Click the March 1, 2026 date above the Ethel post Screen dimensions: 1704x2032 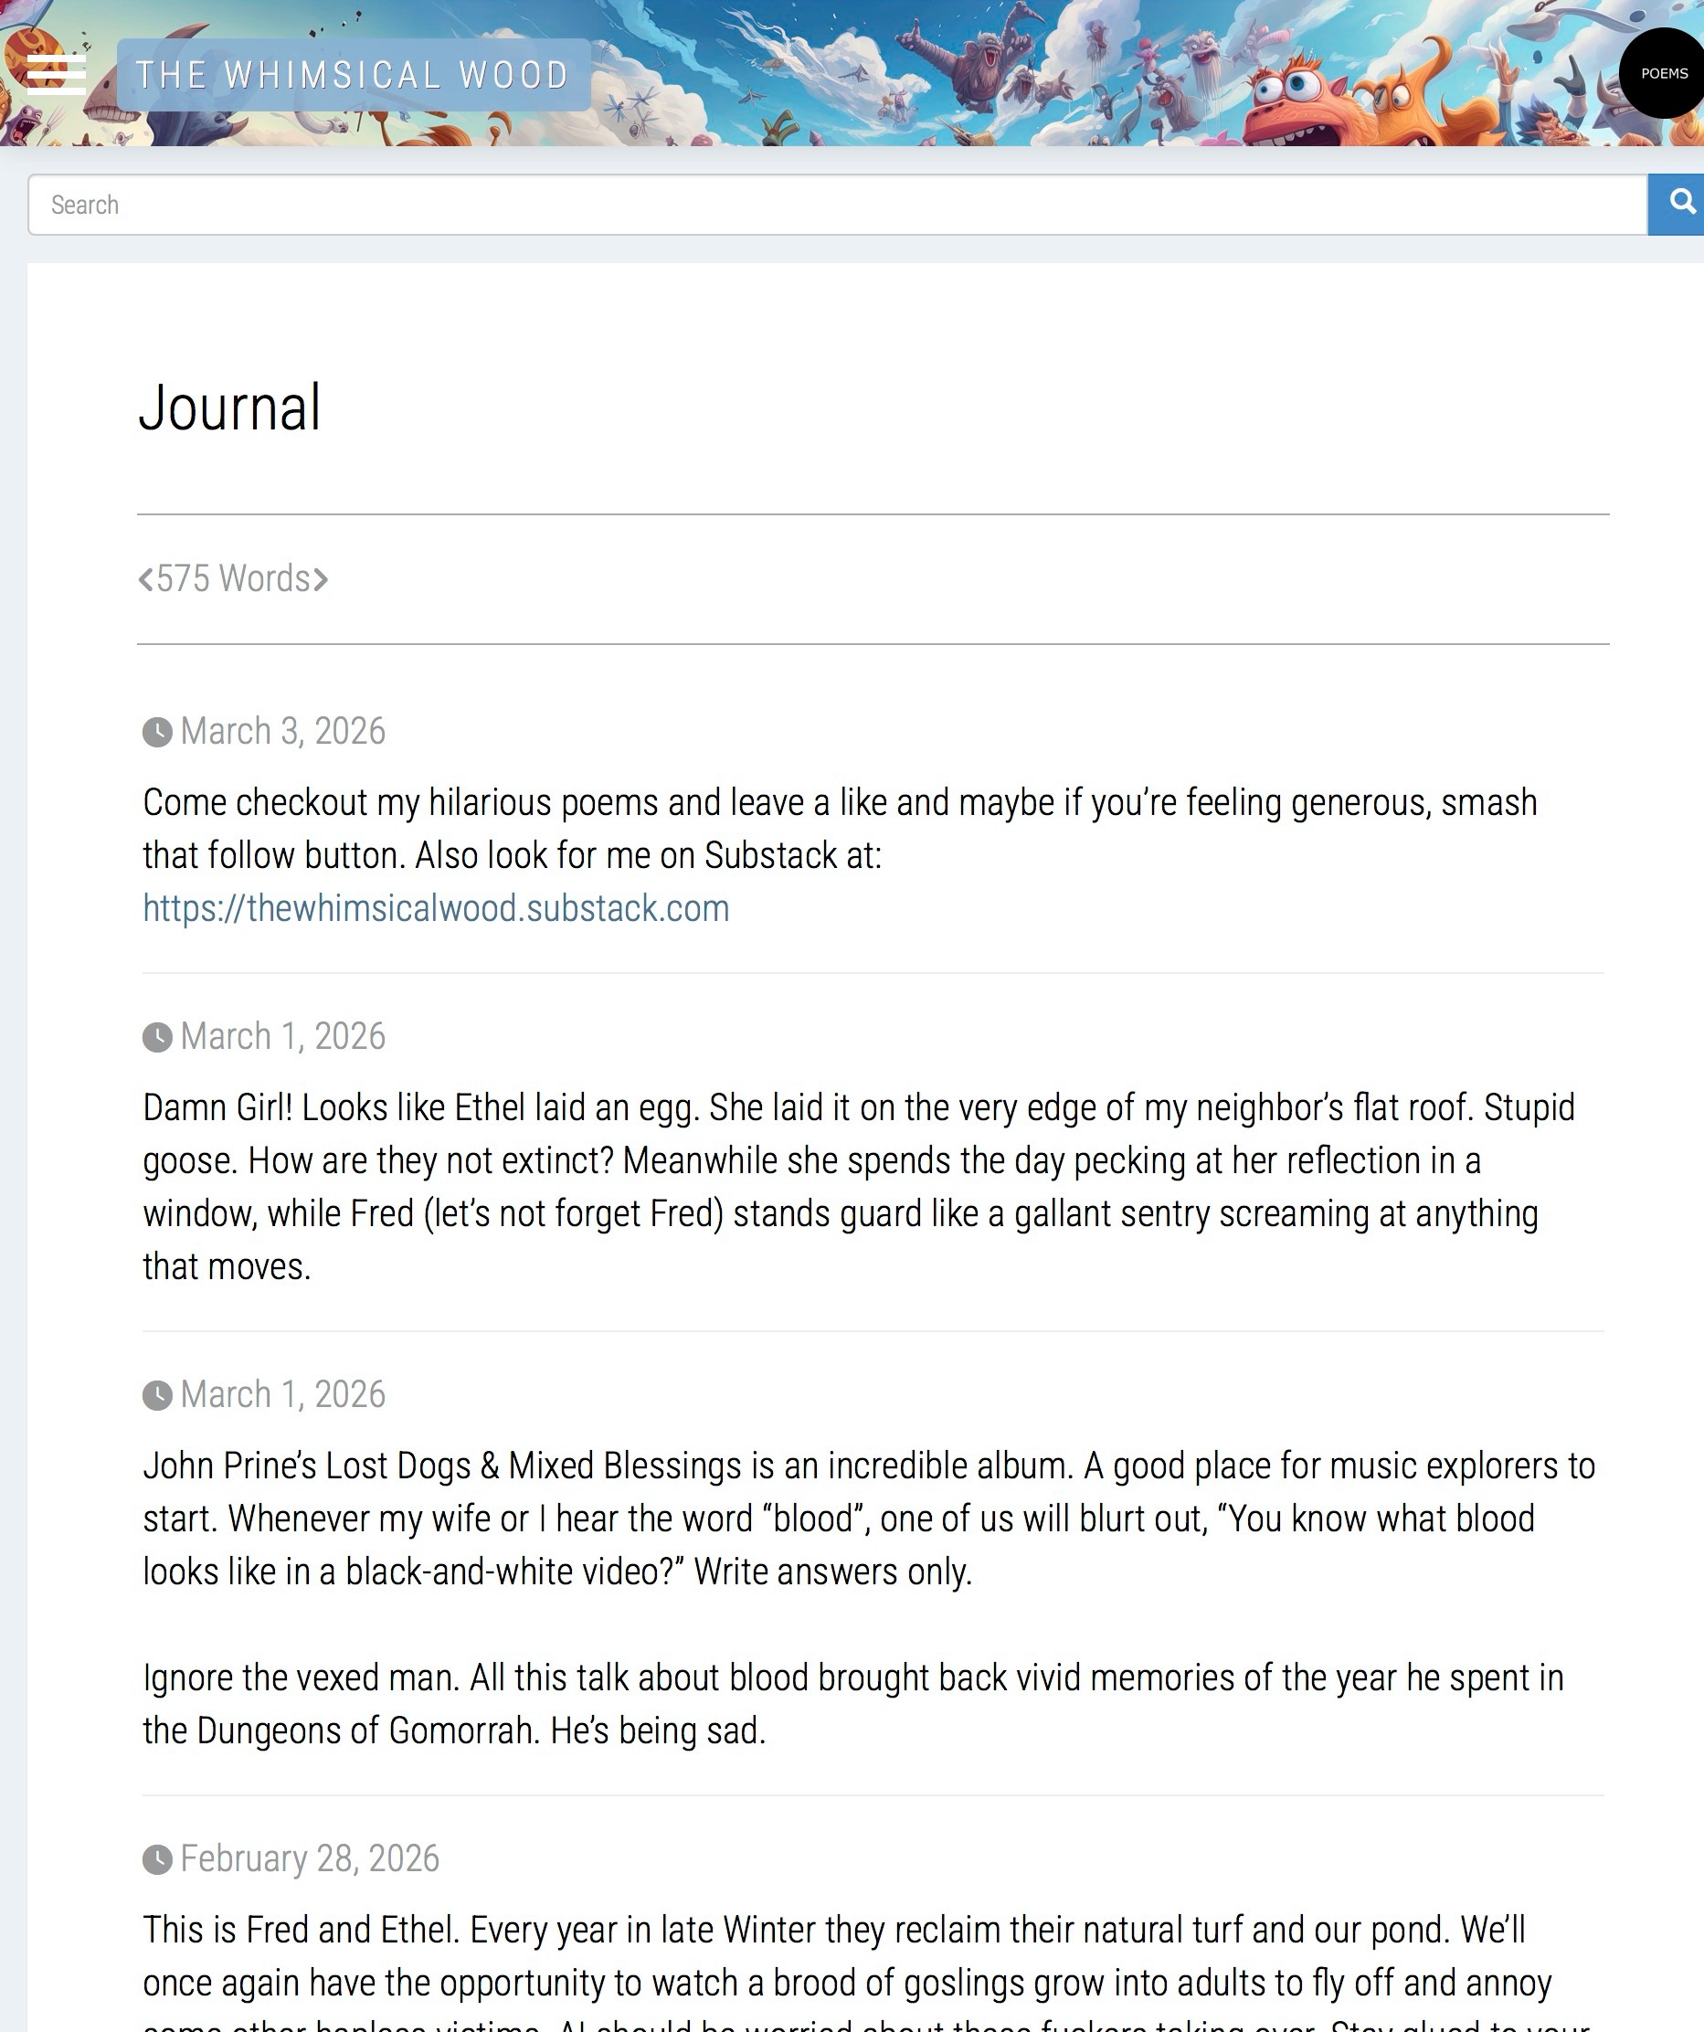[282, 1036]
